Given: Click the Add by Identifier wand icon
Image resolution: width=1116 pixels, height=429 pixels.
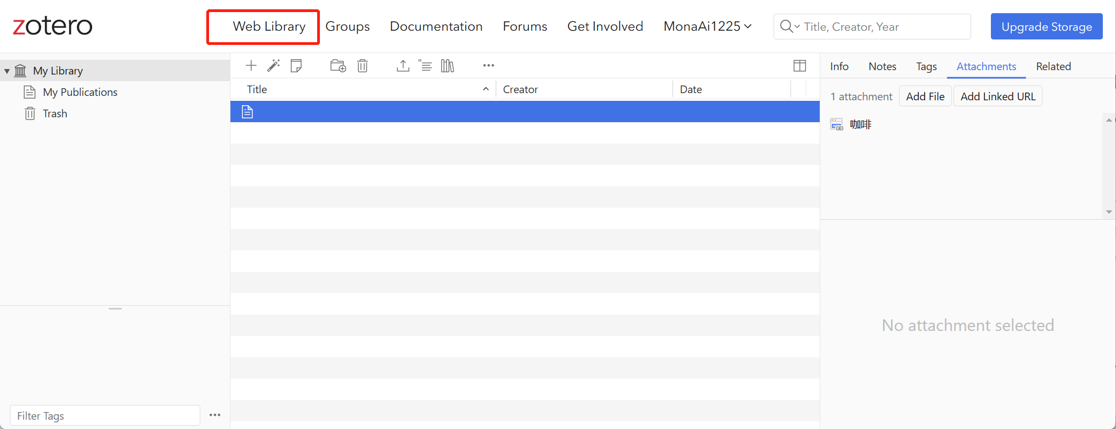Looking at the screenshot, I should click(273, 66).
